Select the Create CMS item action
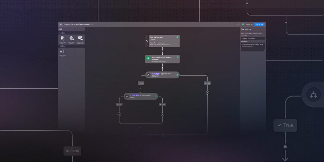 tap(62, 40)
